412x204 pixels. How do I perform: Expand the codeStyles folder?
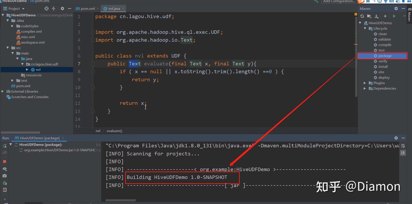coord(12,26)
